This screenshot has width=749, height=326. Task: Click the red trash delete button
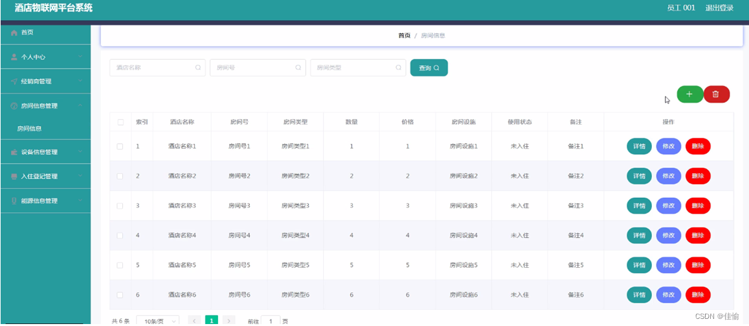716,94
